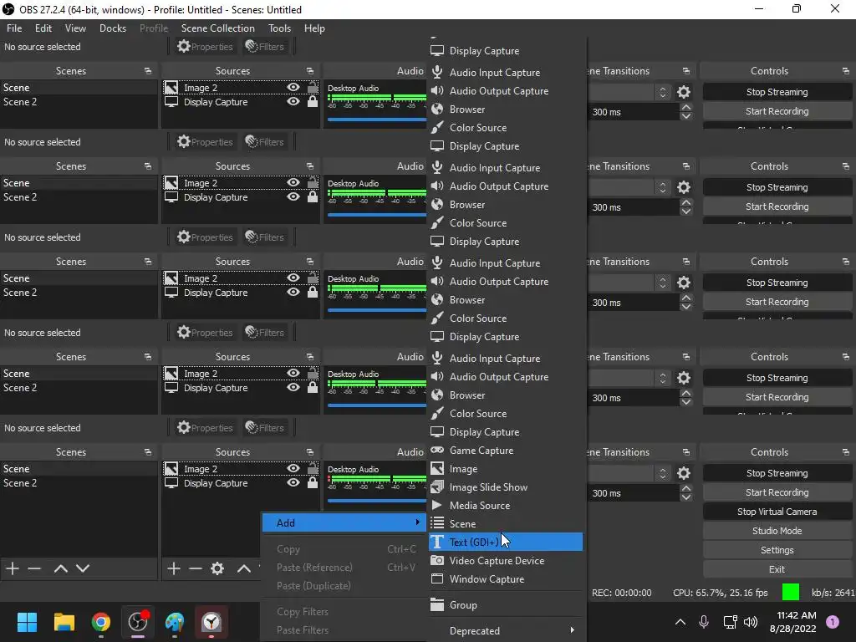Screen dimensions: 856x642
Task: Move scene up with the arrow
Action: (60, 568)
